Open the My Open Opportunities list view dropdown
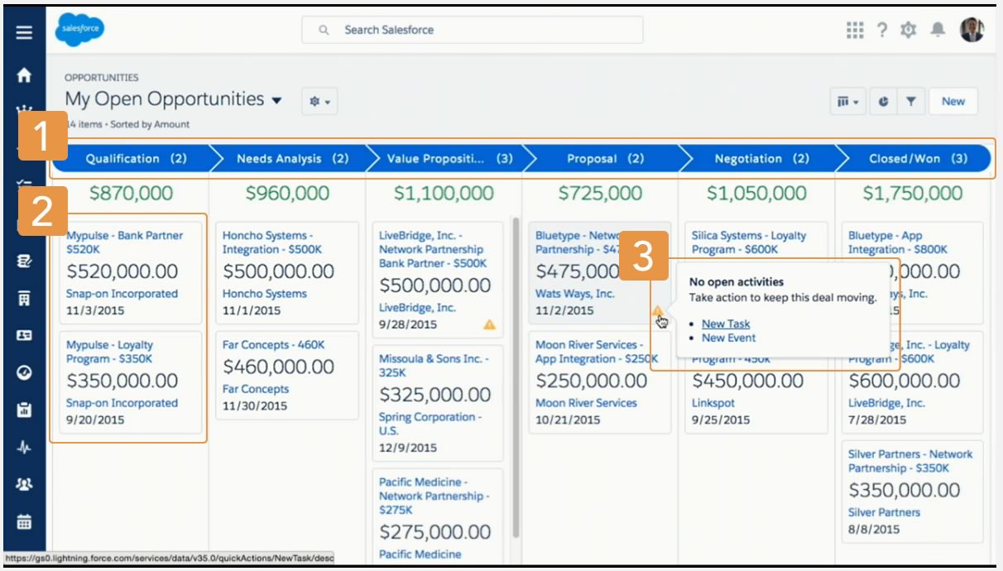 click(276, 100)
